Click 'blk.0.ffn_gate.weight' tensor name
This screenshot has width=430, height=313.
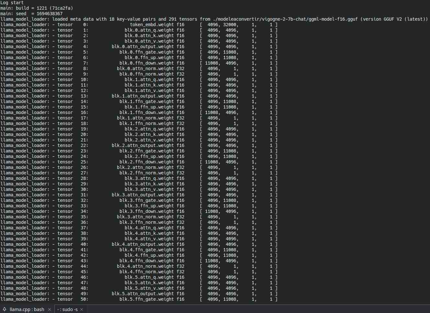coord(147,52)
